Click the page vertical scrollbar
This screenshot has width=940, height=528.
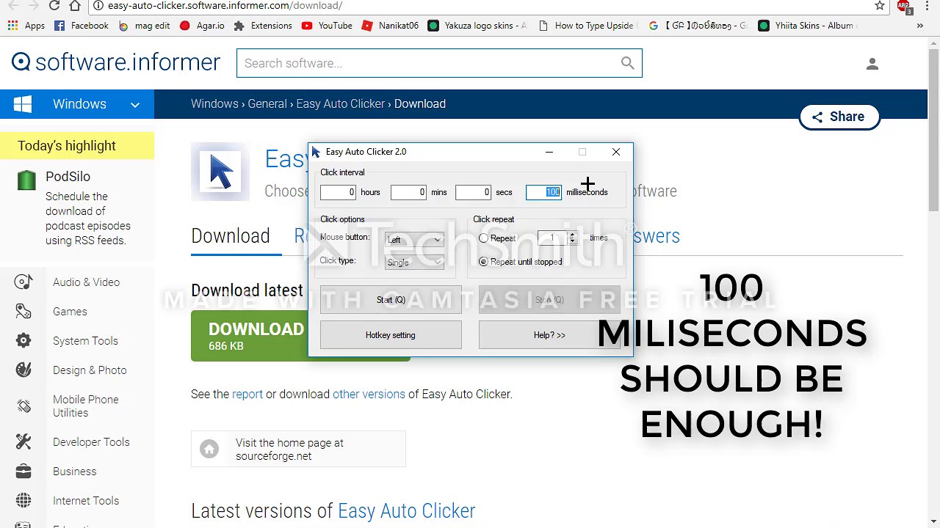tap(933, 132)
